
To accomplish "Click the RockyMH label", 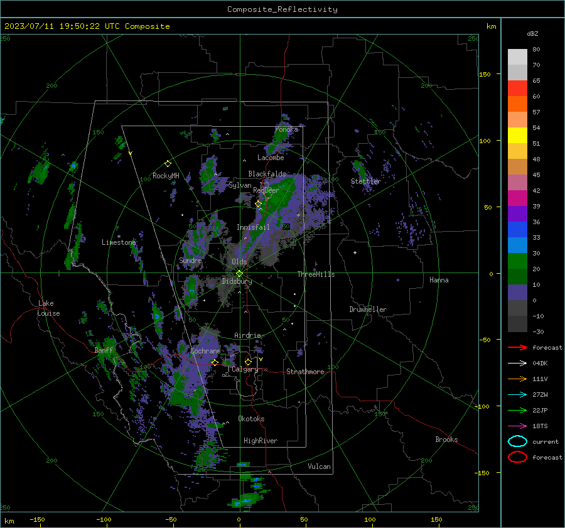I will tap(166, 176).
